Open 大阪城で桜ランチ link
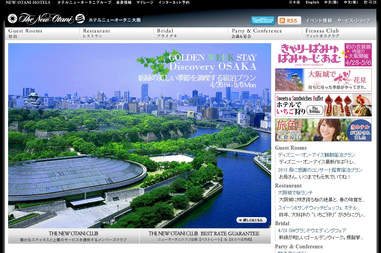This screenshot has height=253, width=381. [x=295, y=193]
